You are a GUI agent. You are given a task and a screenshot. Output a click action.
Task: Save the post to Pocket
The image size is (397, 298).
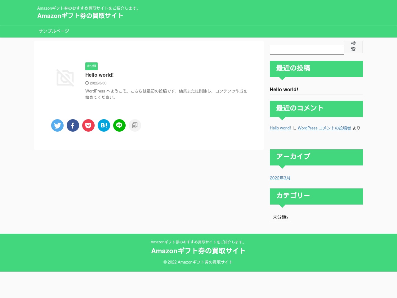coord(88,125)
